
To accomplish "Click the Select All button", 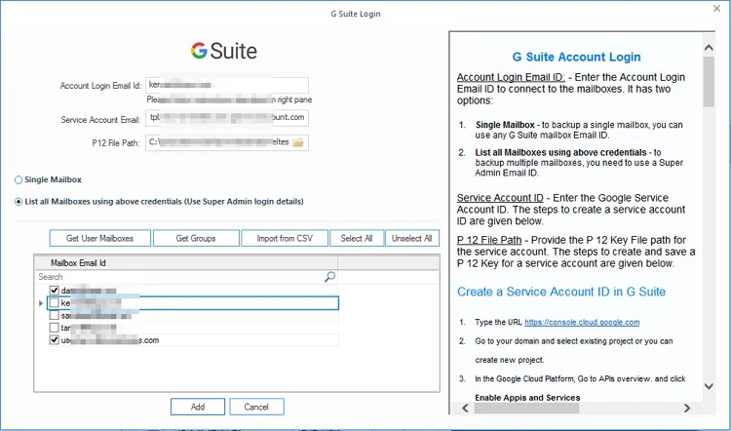I will (357, 238).
